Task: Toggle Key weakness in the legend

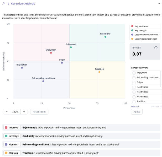Action: click(145, 26)
